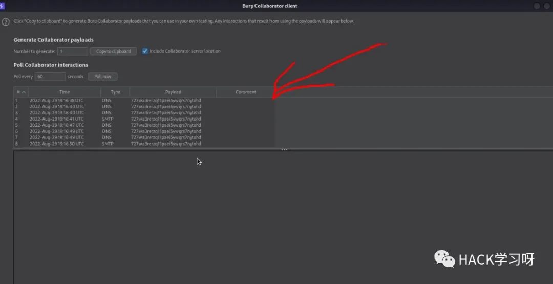Screen dimensions: 553x284
Task: Click the split pane divider handle dots
Action: 284,150
